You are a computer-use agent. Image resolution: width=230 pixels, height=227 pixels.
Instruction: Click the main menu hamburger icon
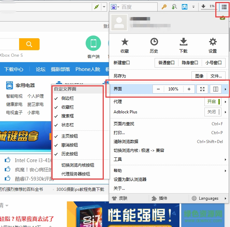[x=224, y=6]
